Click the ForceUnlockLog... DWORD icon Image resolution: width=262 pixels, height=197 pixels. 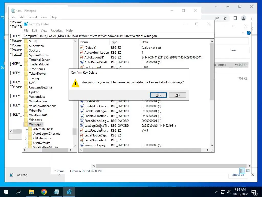tap(82, 121)
